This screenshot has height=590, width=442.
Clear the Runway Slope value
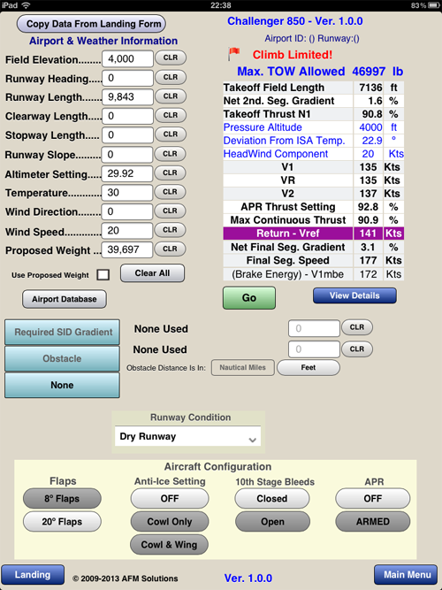pos(170,154)
